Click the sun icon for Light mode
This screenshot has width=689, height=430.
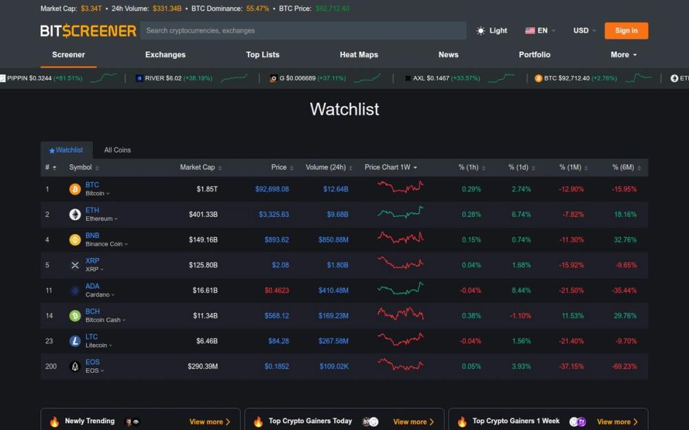click(481, 31)
